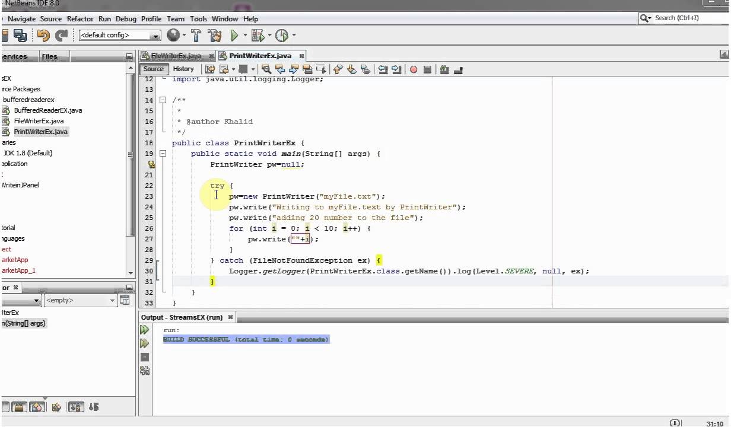Click Projects panel scrollbar down arrow
The image size is (731, 427).
[x=131, y=273]
